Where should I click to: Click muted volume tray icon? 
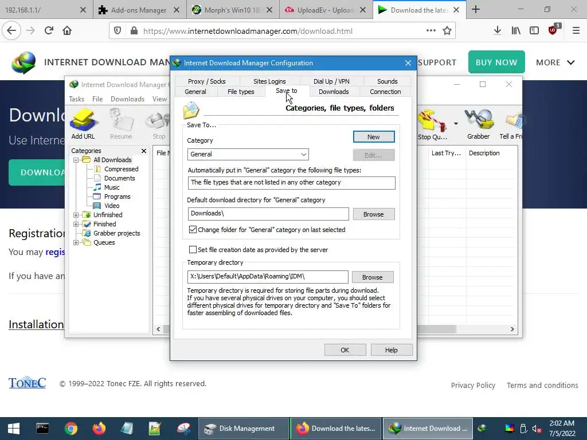click(537, 429)
